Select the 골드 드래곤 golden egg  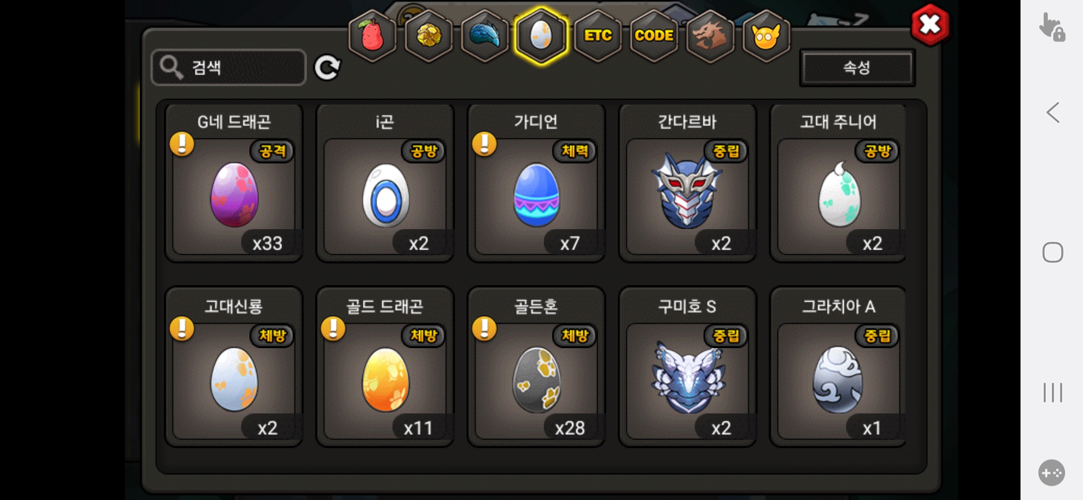pos(385,367)
